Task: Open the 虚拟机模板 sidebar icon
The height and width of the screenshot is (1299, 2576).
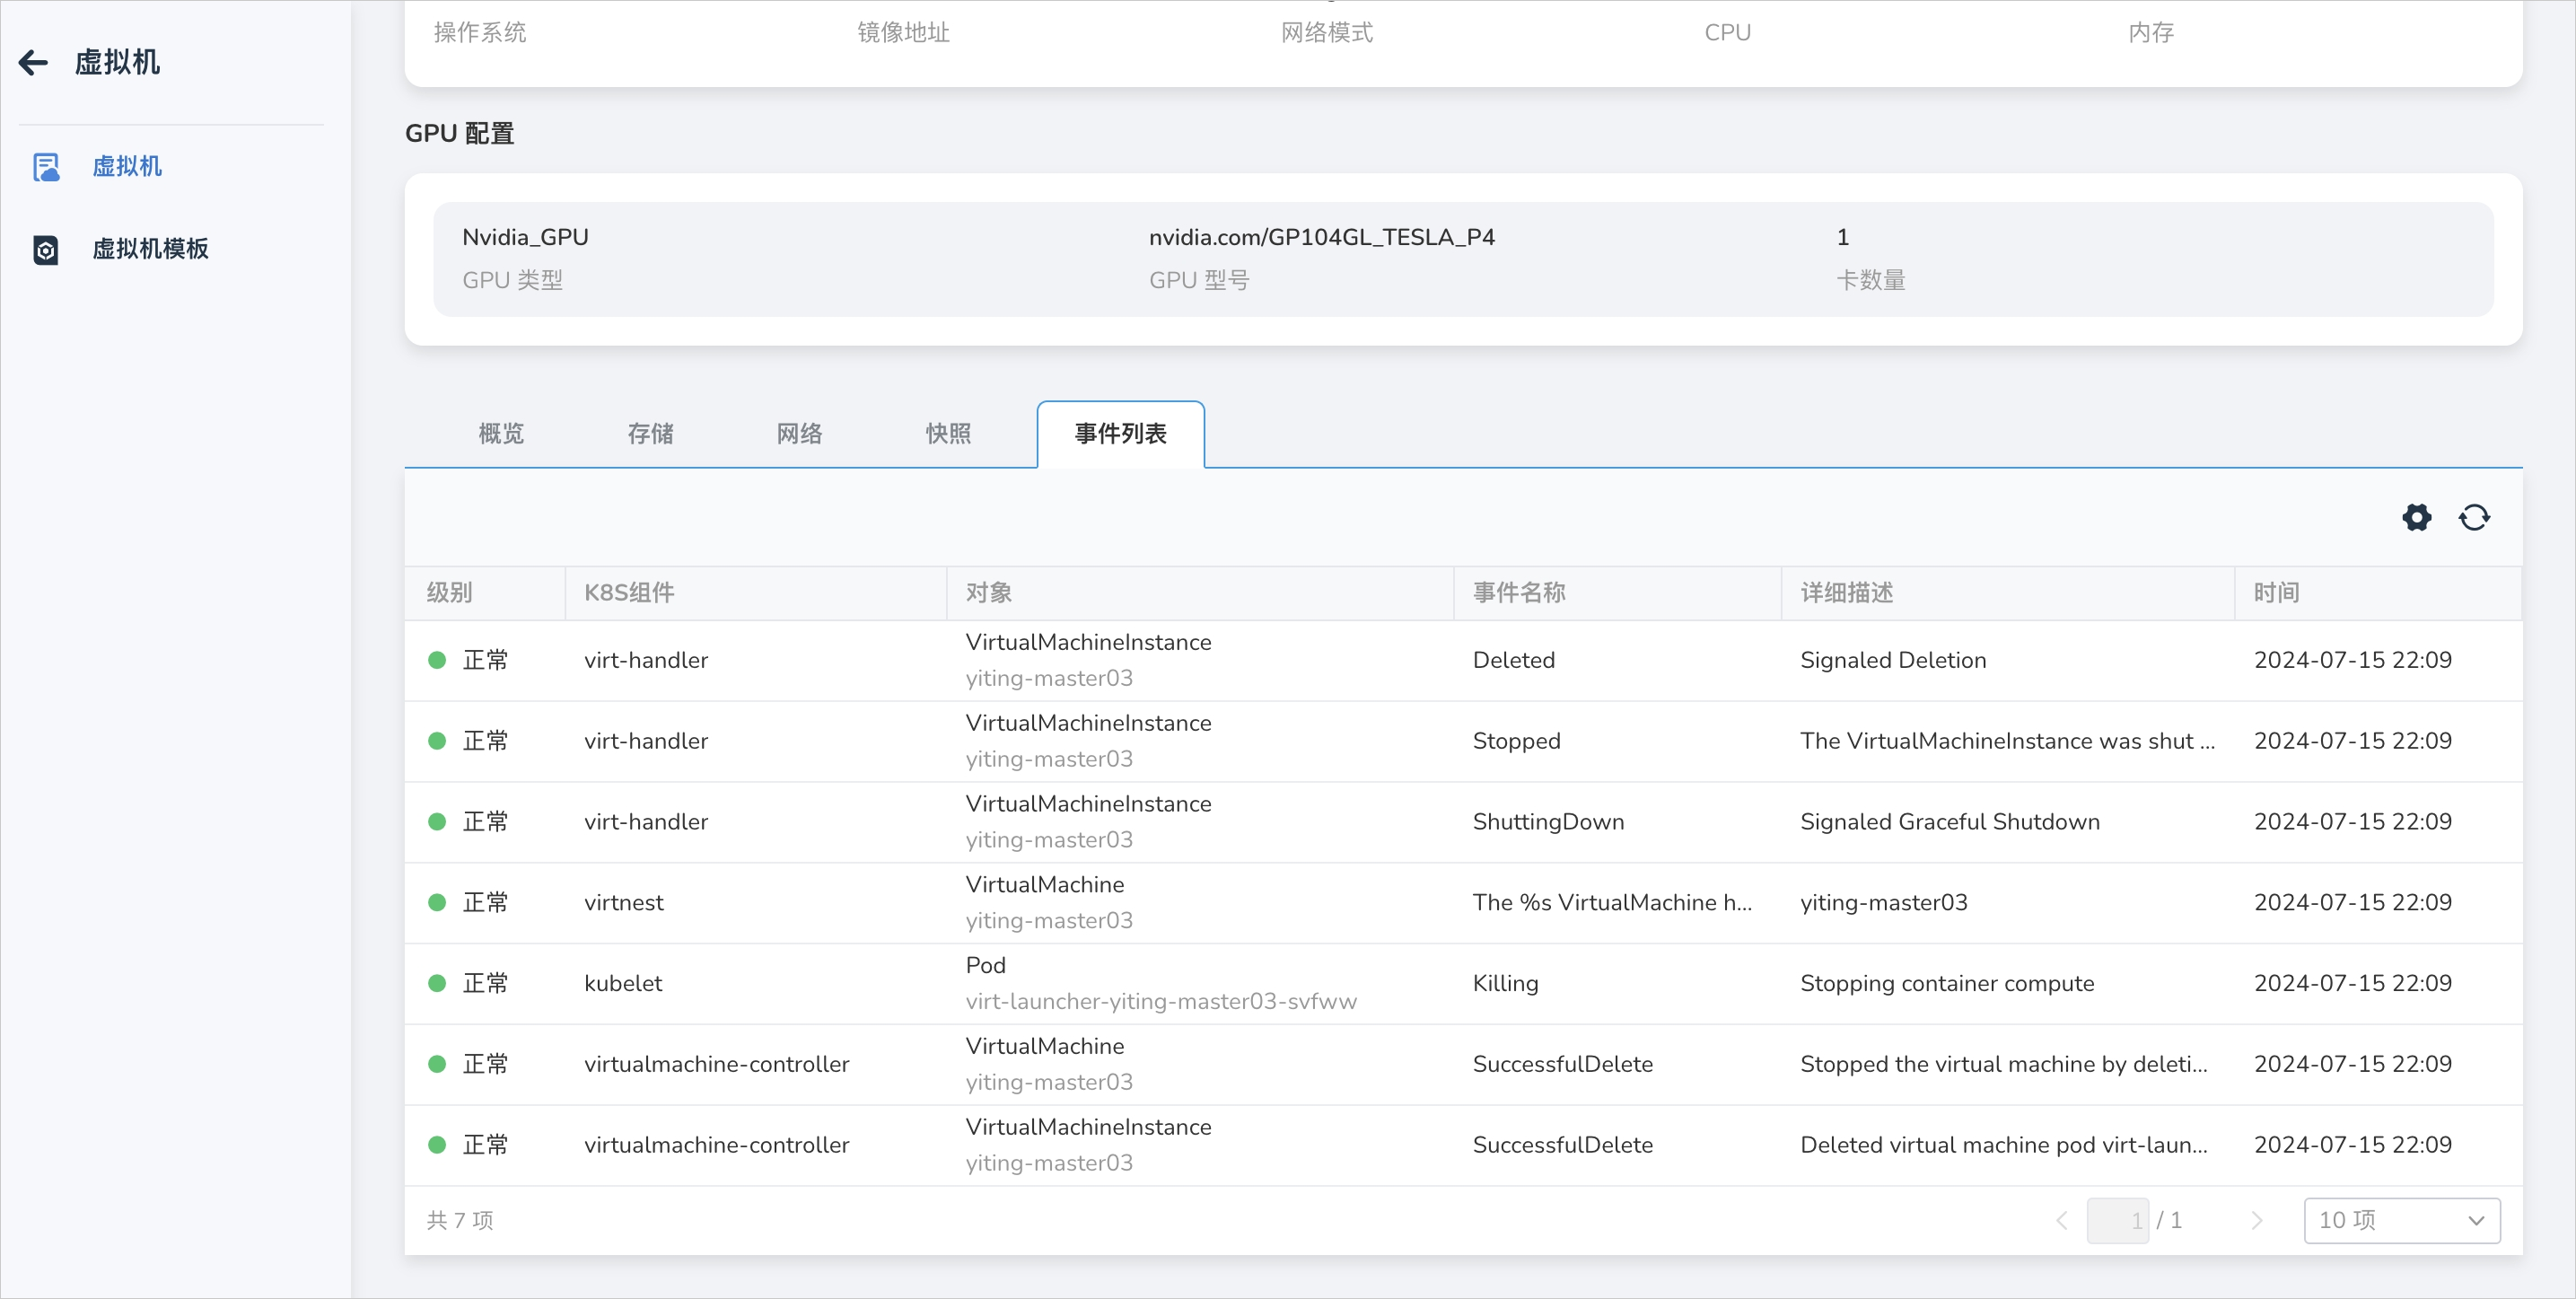Action: click(46, 249)
